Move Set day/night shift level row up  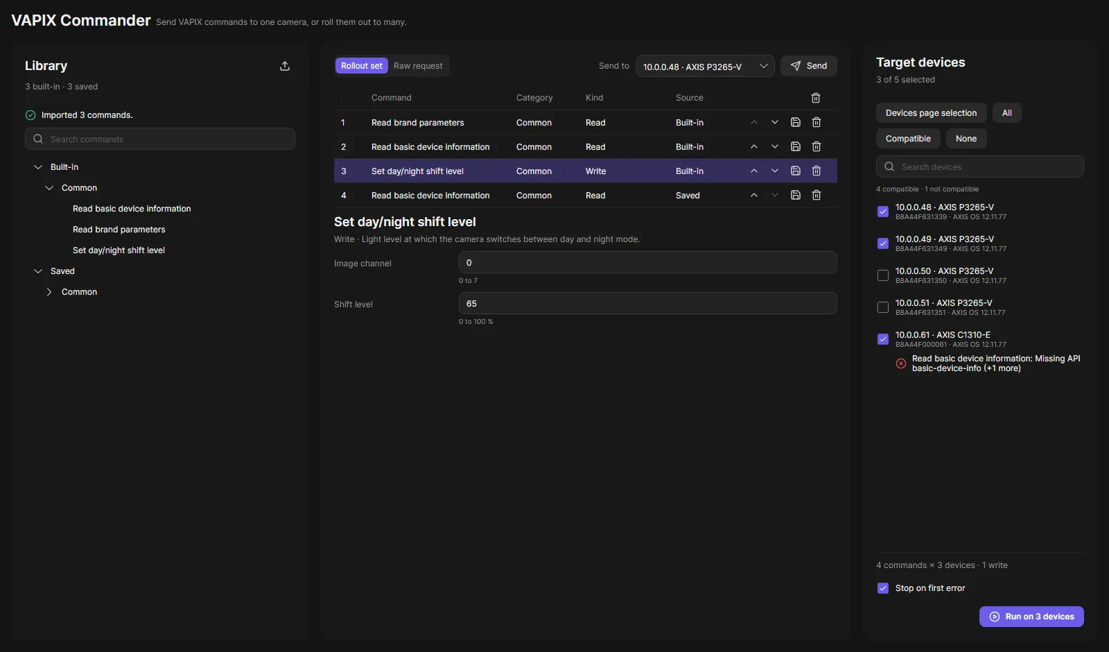coord(754,171)
